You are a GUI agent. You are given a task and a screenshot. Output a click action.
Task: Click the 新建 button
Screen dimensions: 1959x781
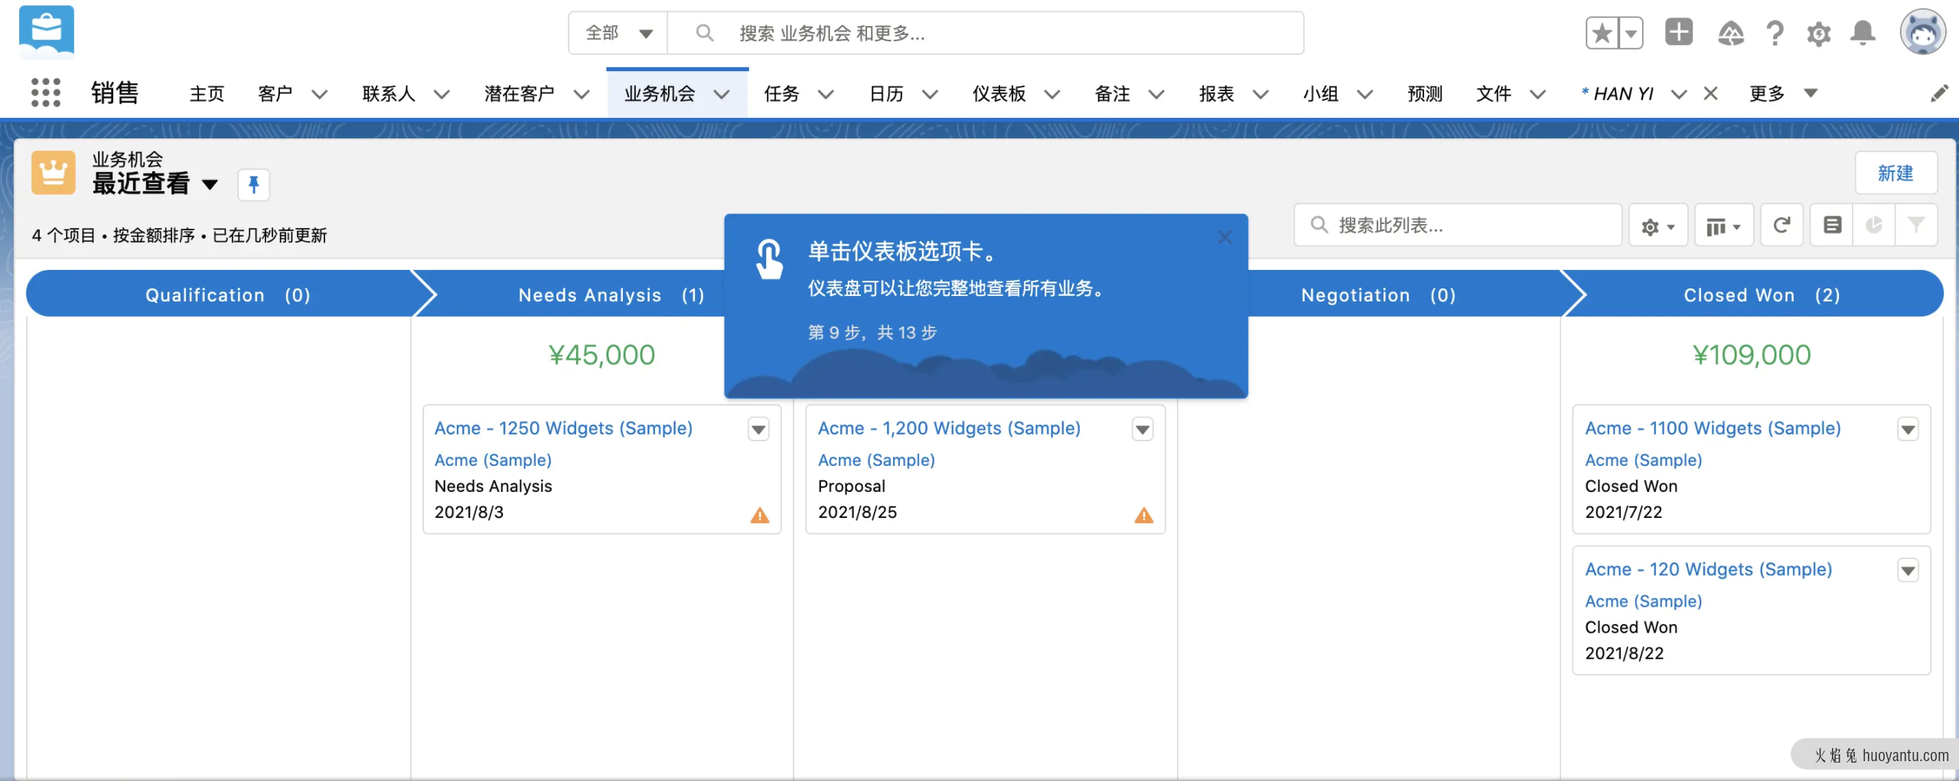point(1895,173)
